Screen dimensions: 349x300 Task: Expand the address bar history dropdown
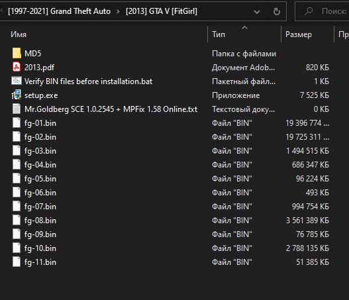point(257,12)
